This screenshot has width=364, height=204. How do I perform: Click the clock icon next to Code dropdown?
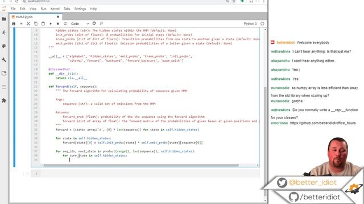click(94, 23)
